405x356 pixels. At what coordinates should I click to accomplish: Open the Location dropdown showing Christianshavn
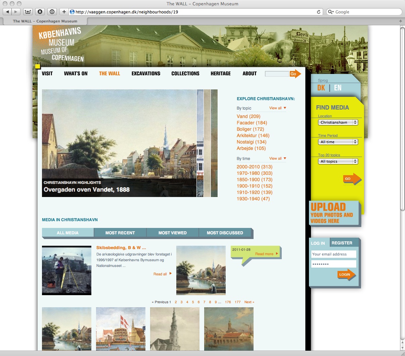pos(338,122)
